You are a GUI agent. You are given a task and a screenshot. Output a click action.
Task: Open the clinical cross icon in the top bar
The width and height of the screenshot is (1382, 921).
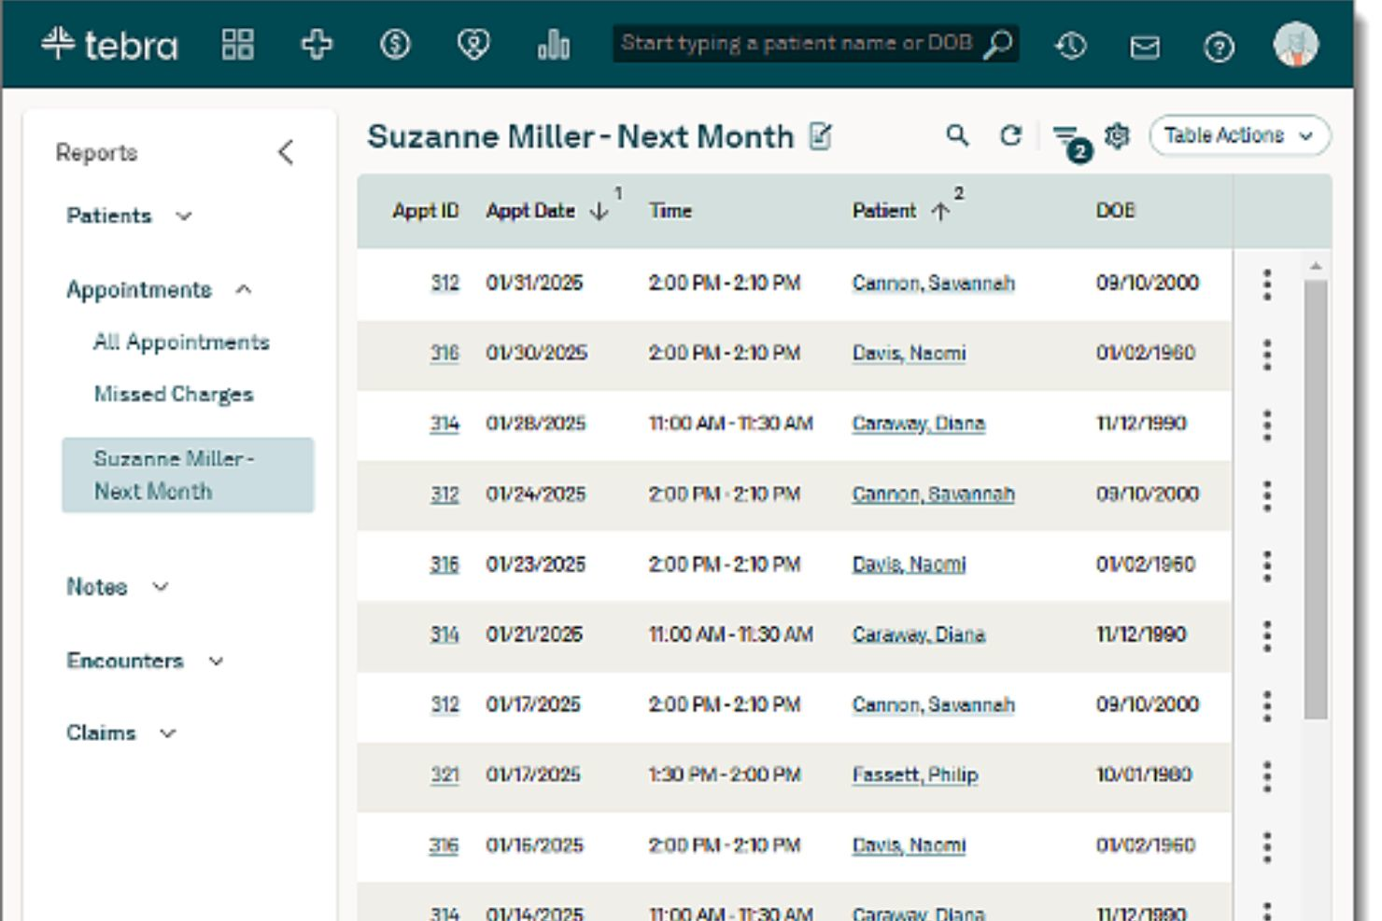click(x=317, y=44)
